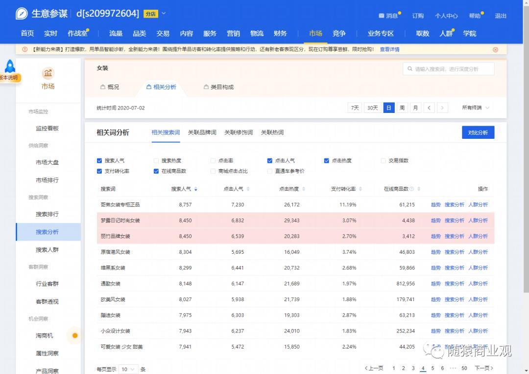The image size is (529, 374).
Task: Open 搜索排行 in sidebar
Action: click(x=47, y=214)
